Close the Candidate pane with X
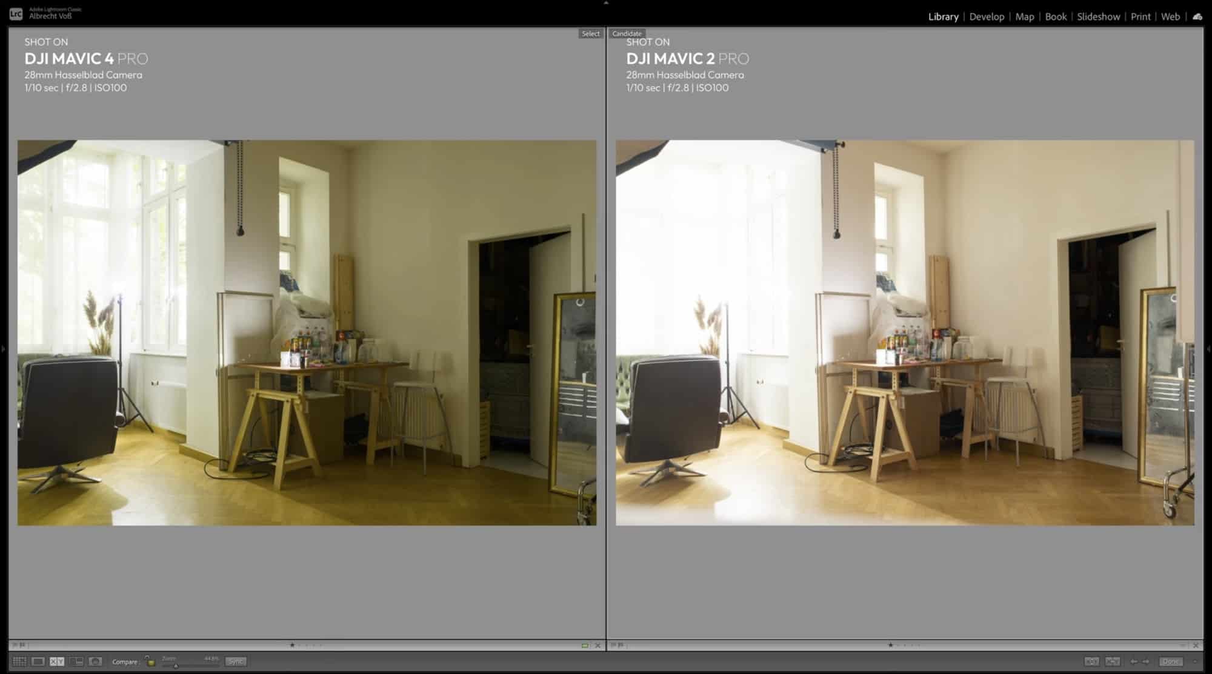Image resolution: width=1212 pixels, height=674 pixels. click(1196, 646)
